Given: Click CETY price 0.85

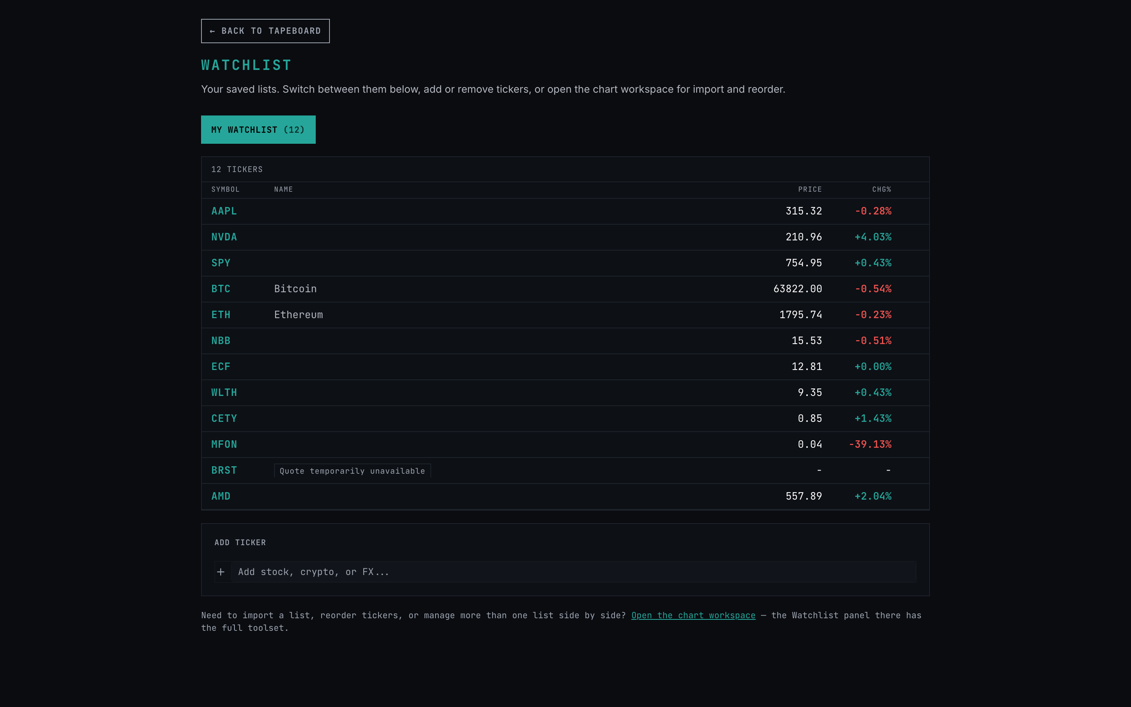Looking at the screenshot, I should [x=809, y=418].
